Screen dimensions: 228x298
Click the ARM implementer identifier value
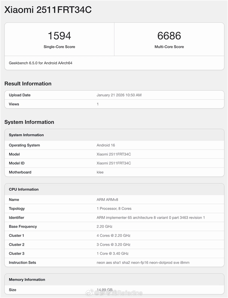tap(150, 218)
